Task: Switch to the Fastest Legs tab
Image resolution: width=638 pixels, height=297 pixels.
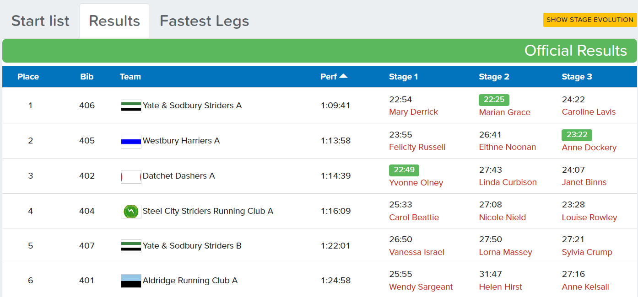Action: 204,21
